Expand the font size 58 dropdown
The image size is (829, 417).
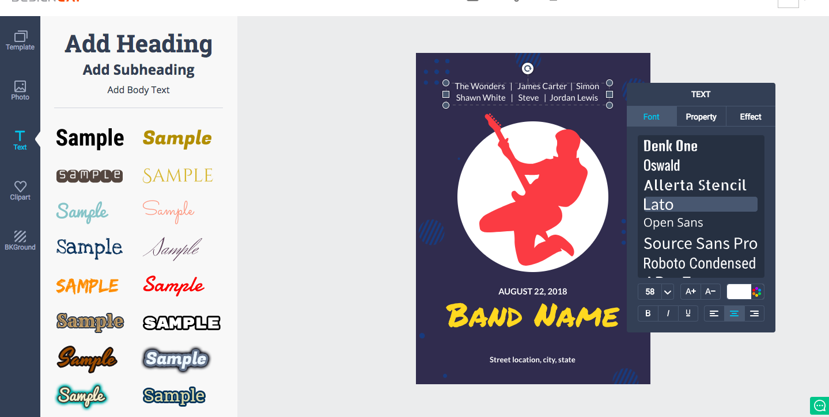coord(668,292)
